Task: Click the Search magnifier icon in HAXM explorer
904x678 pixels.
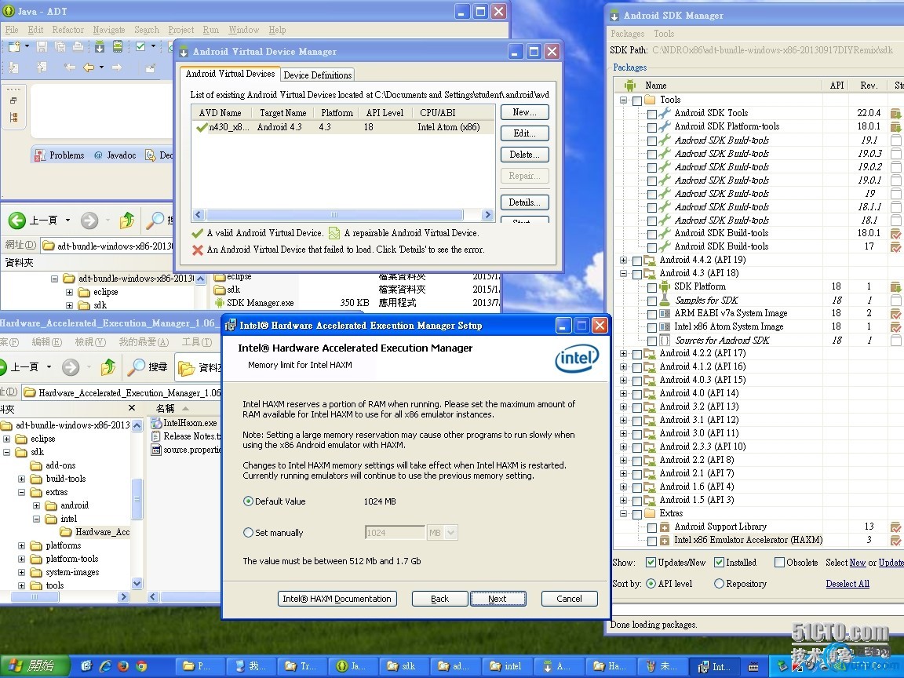Action: pyautogui.click(x=138, y=366)
